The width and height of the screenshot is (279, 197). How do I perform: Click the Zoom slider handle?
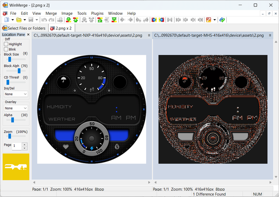10,136
